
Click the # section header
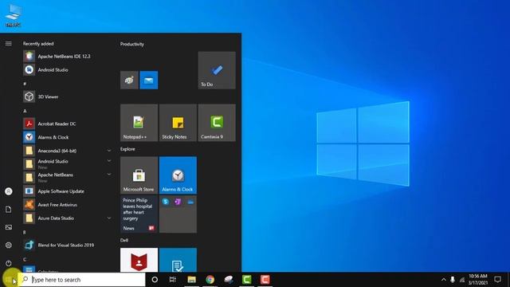25,84
